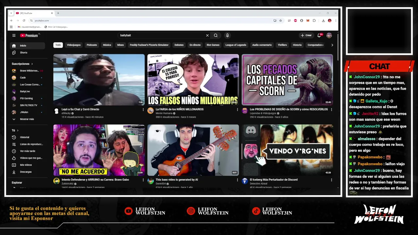Image resolution: width=418 pixels, height=235 pixels.
Task: Select Freddy Fazbear's Pizzeria Simulator chip
Action: click(149, 45)
